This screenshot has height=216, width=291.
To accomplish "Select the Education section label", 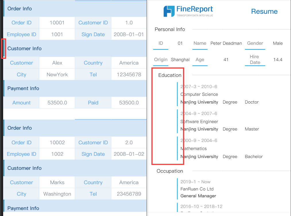I will [169, 75].
